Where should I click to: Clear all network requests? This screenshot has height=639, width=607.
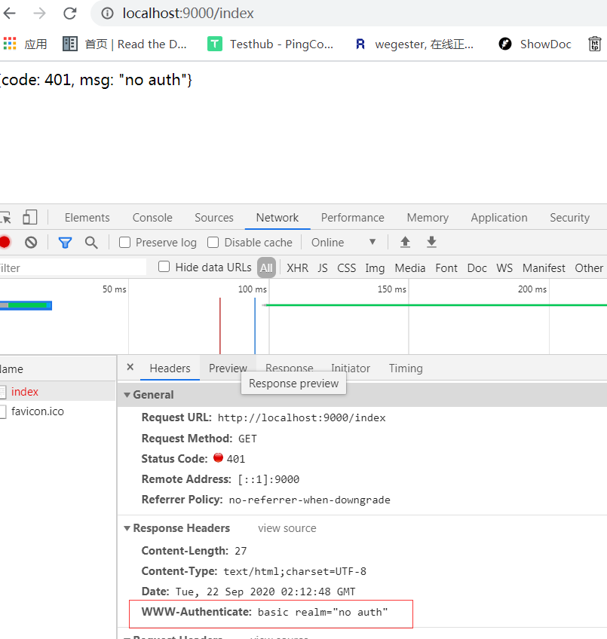point(30,242)
